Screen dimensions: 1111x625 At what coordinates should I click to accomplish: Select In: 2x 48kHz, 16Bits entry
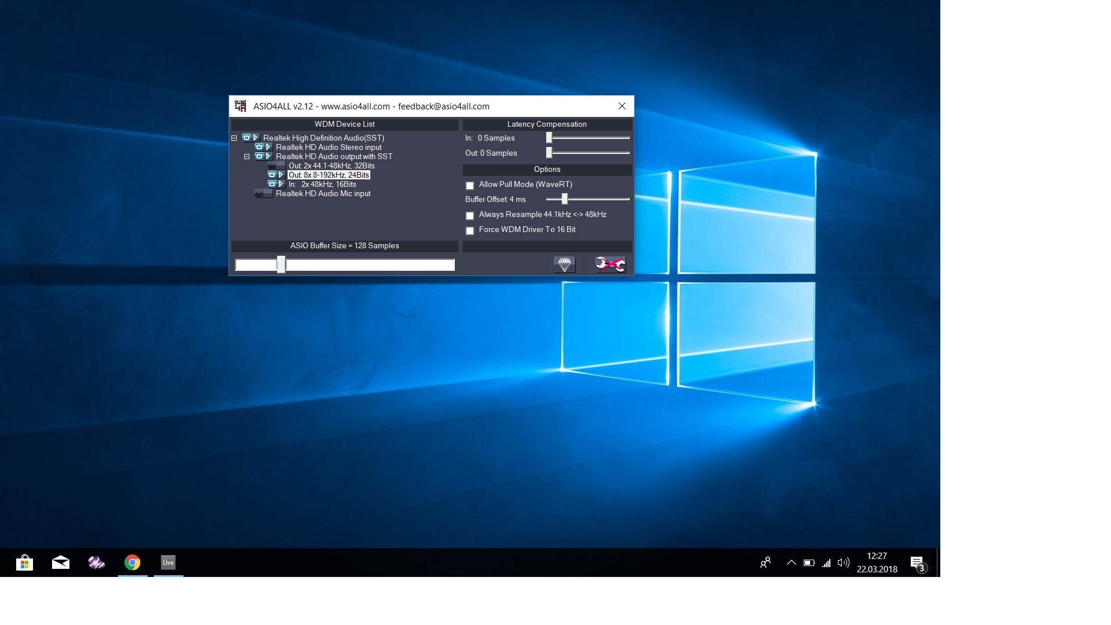322,184
